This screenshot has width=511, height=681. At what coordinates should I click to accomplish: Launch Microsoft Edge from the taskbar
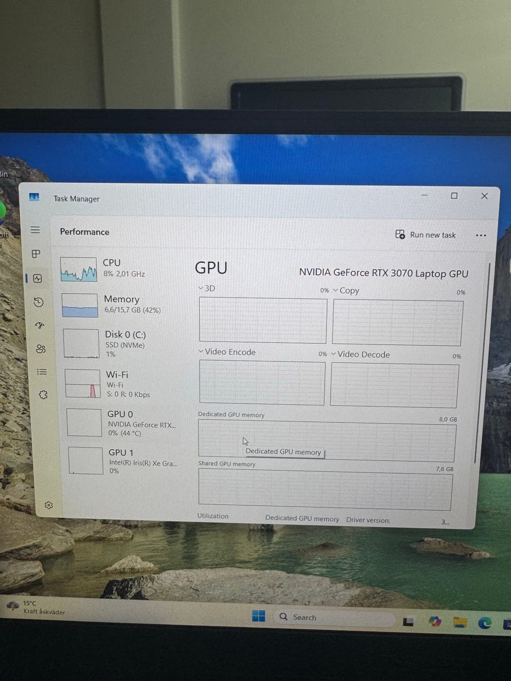pyautogui.click(x=484, y=622)
